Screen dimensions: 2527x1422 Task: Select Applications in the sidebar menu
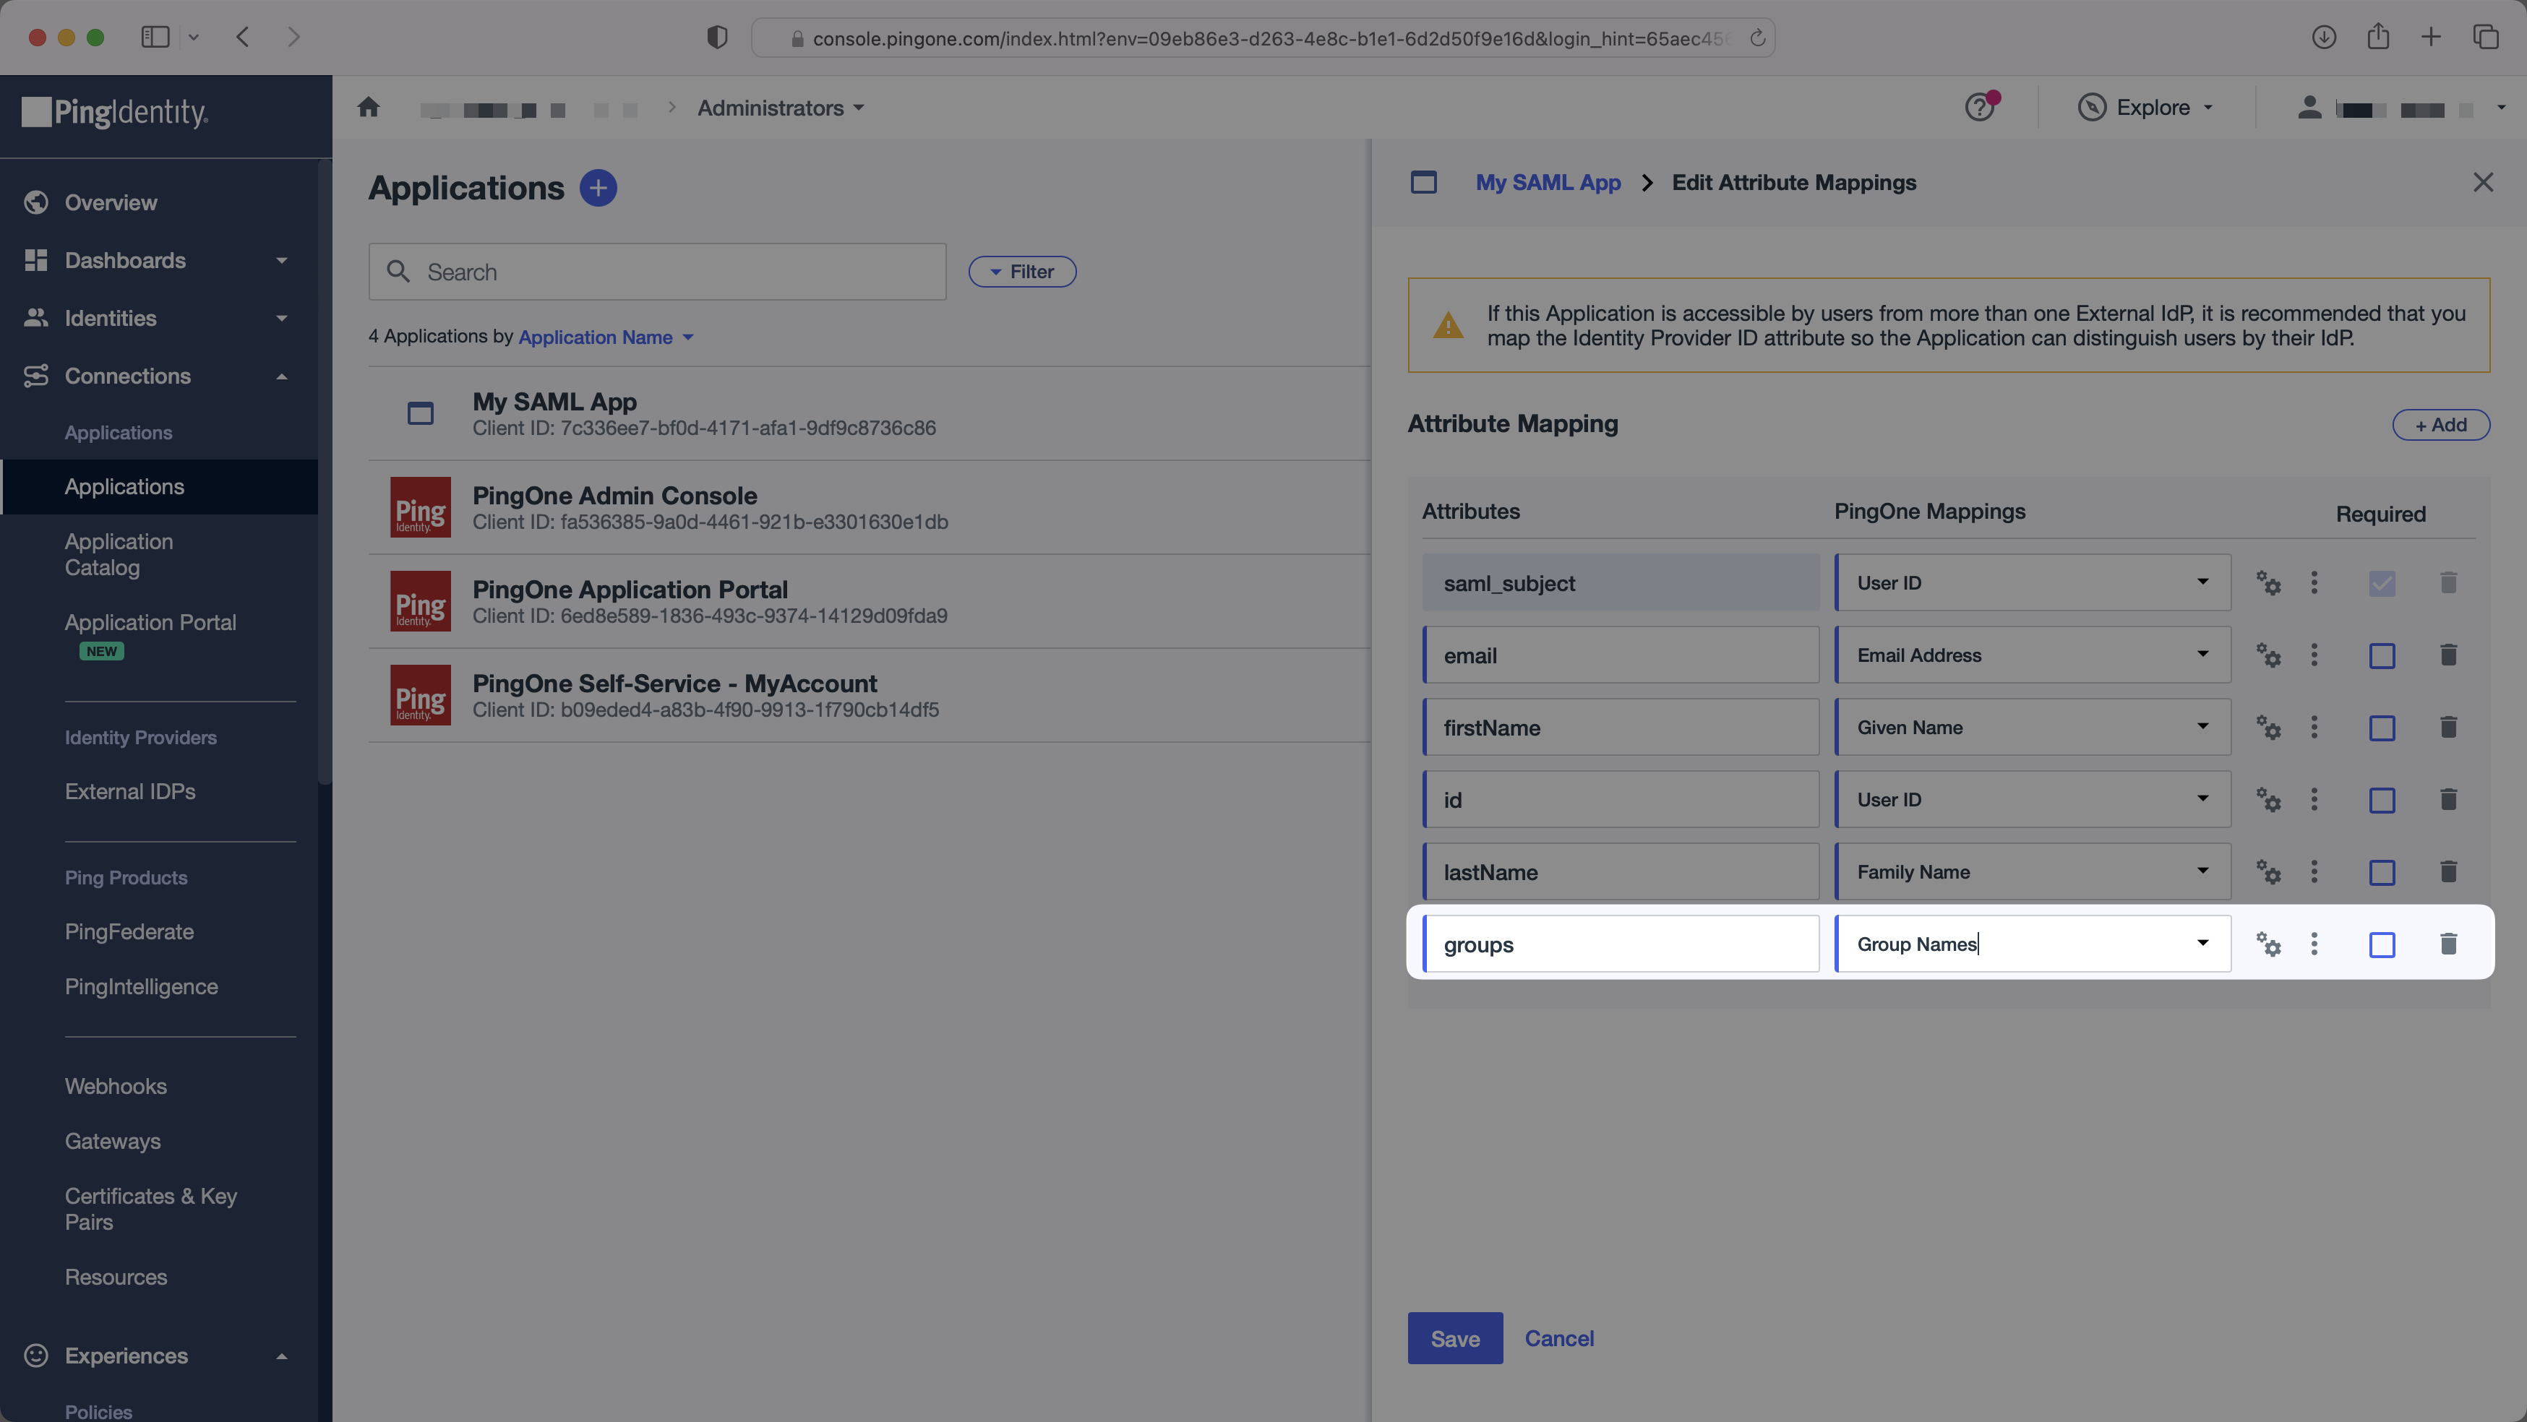pos(124,486)
